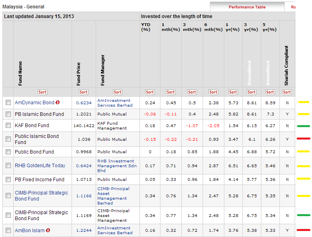Sort the table by Fund Name
The height and width of the screenshot is (237, 312).
(42, 92)
